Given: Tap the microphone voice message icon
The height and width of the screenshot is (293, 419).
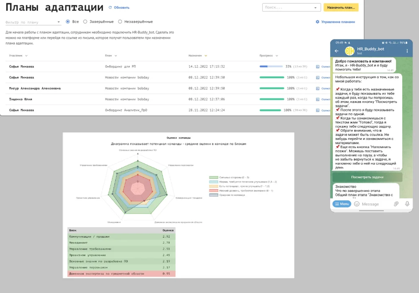Looking at the screenshot, I should [x=407, y=204].
